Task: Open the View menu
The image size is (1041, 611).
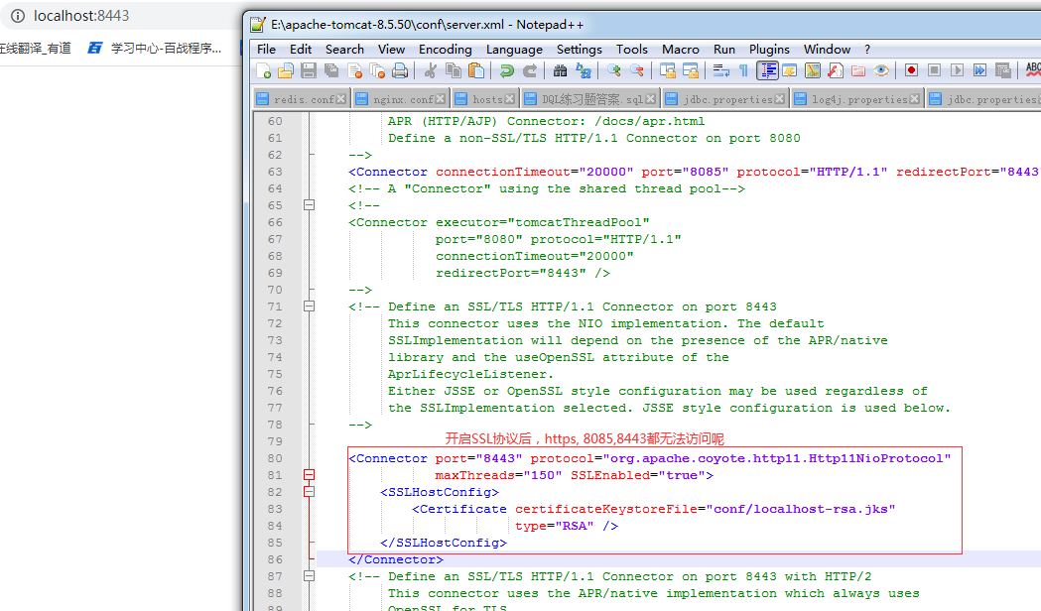Action: point(391,49)
